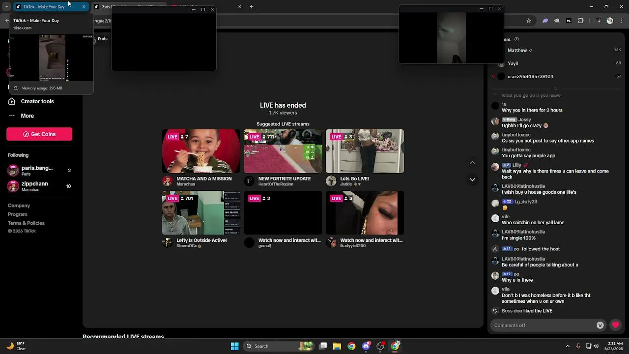This screenshot has height=354, width=629.
Task: Expand the Terms & Policies footer section
Action: [26, 223]
